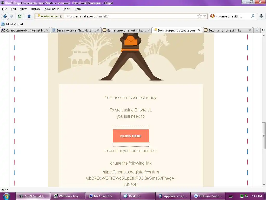Select the Help and Support taskbar button
The image size is (266, 200).
click(208, 196)
